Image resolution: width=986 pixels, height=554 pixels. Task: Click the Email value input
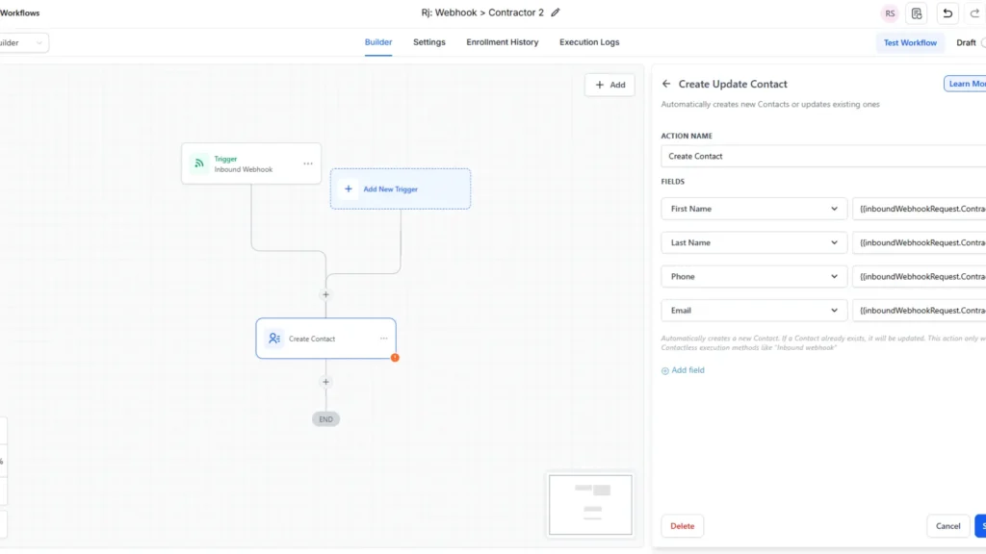coord(920,311)
